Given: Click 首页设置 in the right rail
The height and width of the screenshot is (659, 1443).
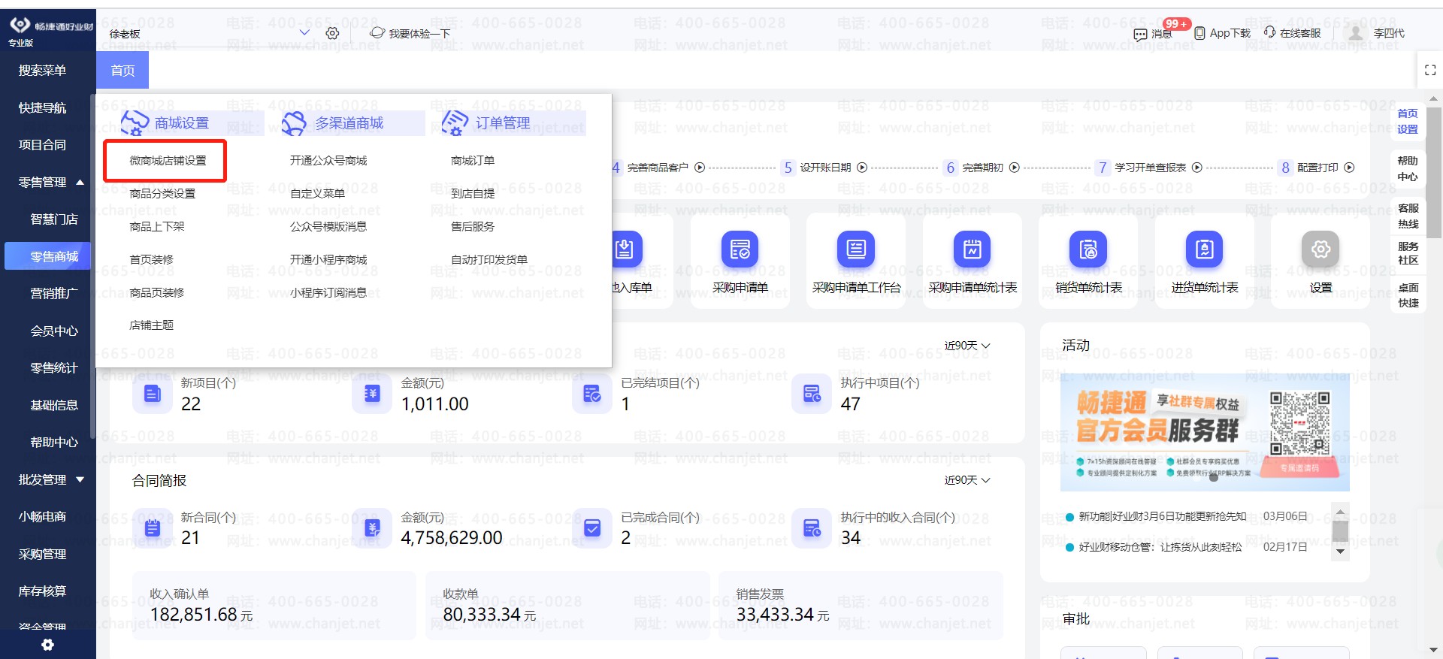Looking at the screenshot, I should tap(1408, 121).
